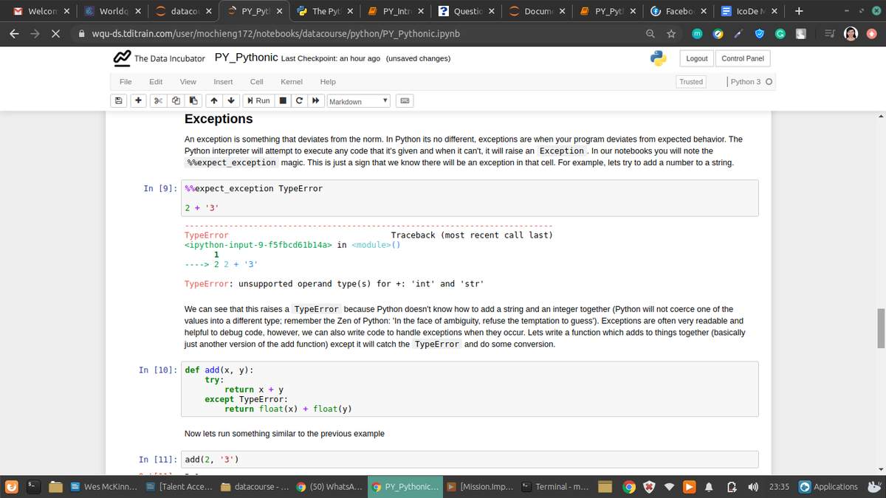Open the media control playlist icon
Viewport: 886px width, 498px height.
pos(828,33)
